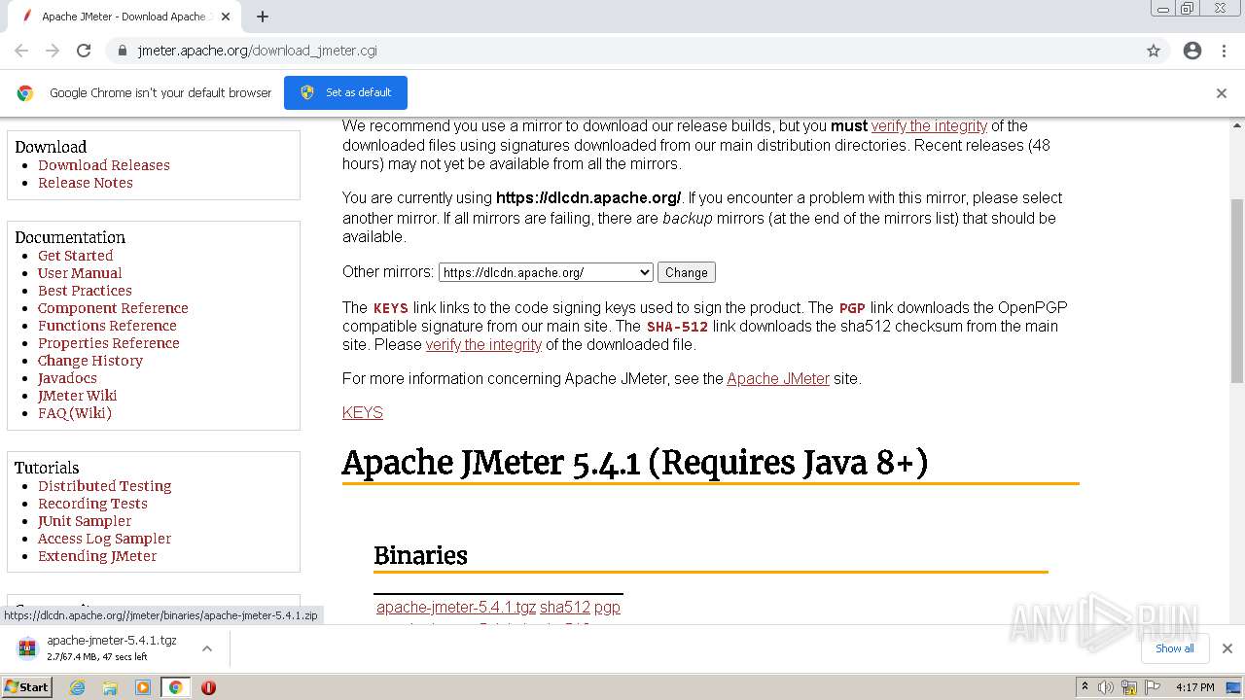Open the pgp signature link for tgz
The image size is (1245, 700).
tap(607, 608)
